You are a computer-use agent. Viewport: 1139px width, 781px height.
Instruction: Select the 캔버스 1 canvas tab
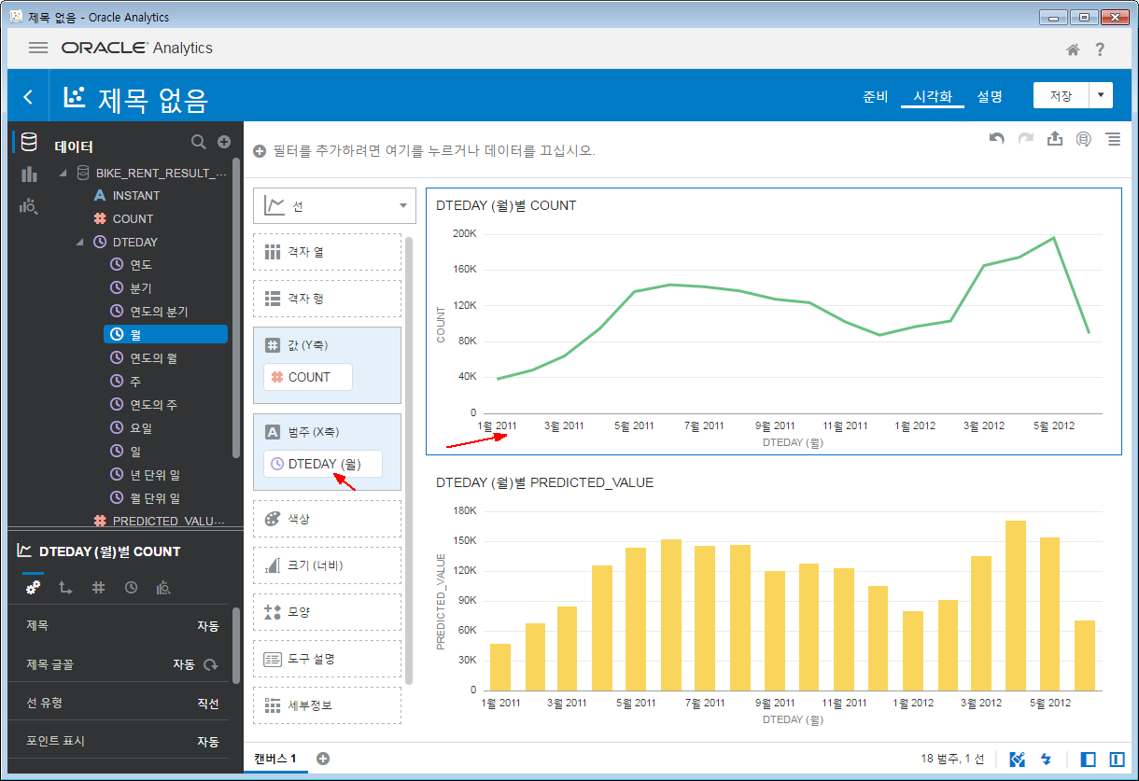tap(275, 759)
